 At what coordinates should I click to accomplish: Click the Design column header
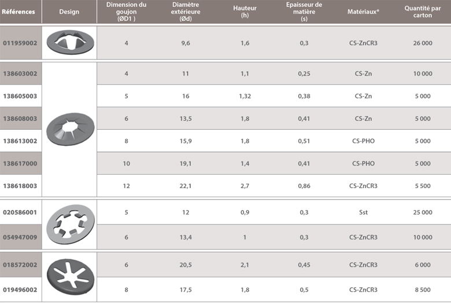69,12
